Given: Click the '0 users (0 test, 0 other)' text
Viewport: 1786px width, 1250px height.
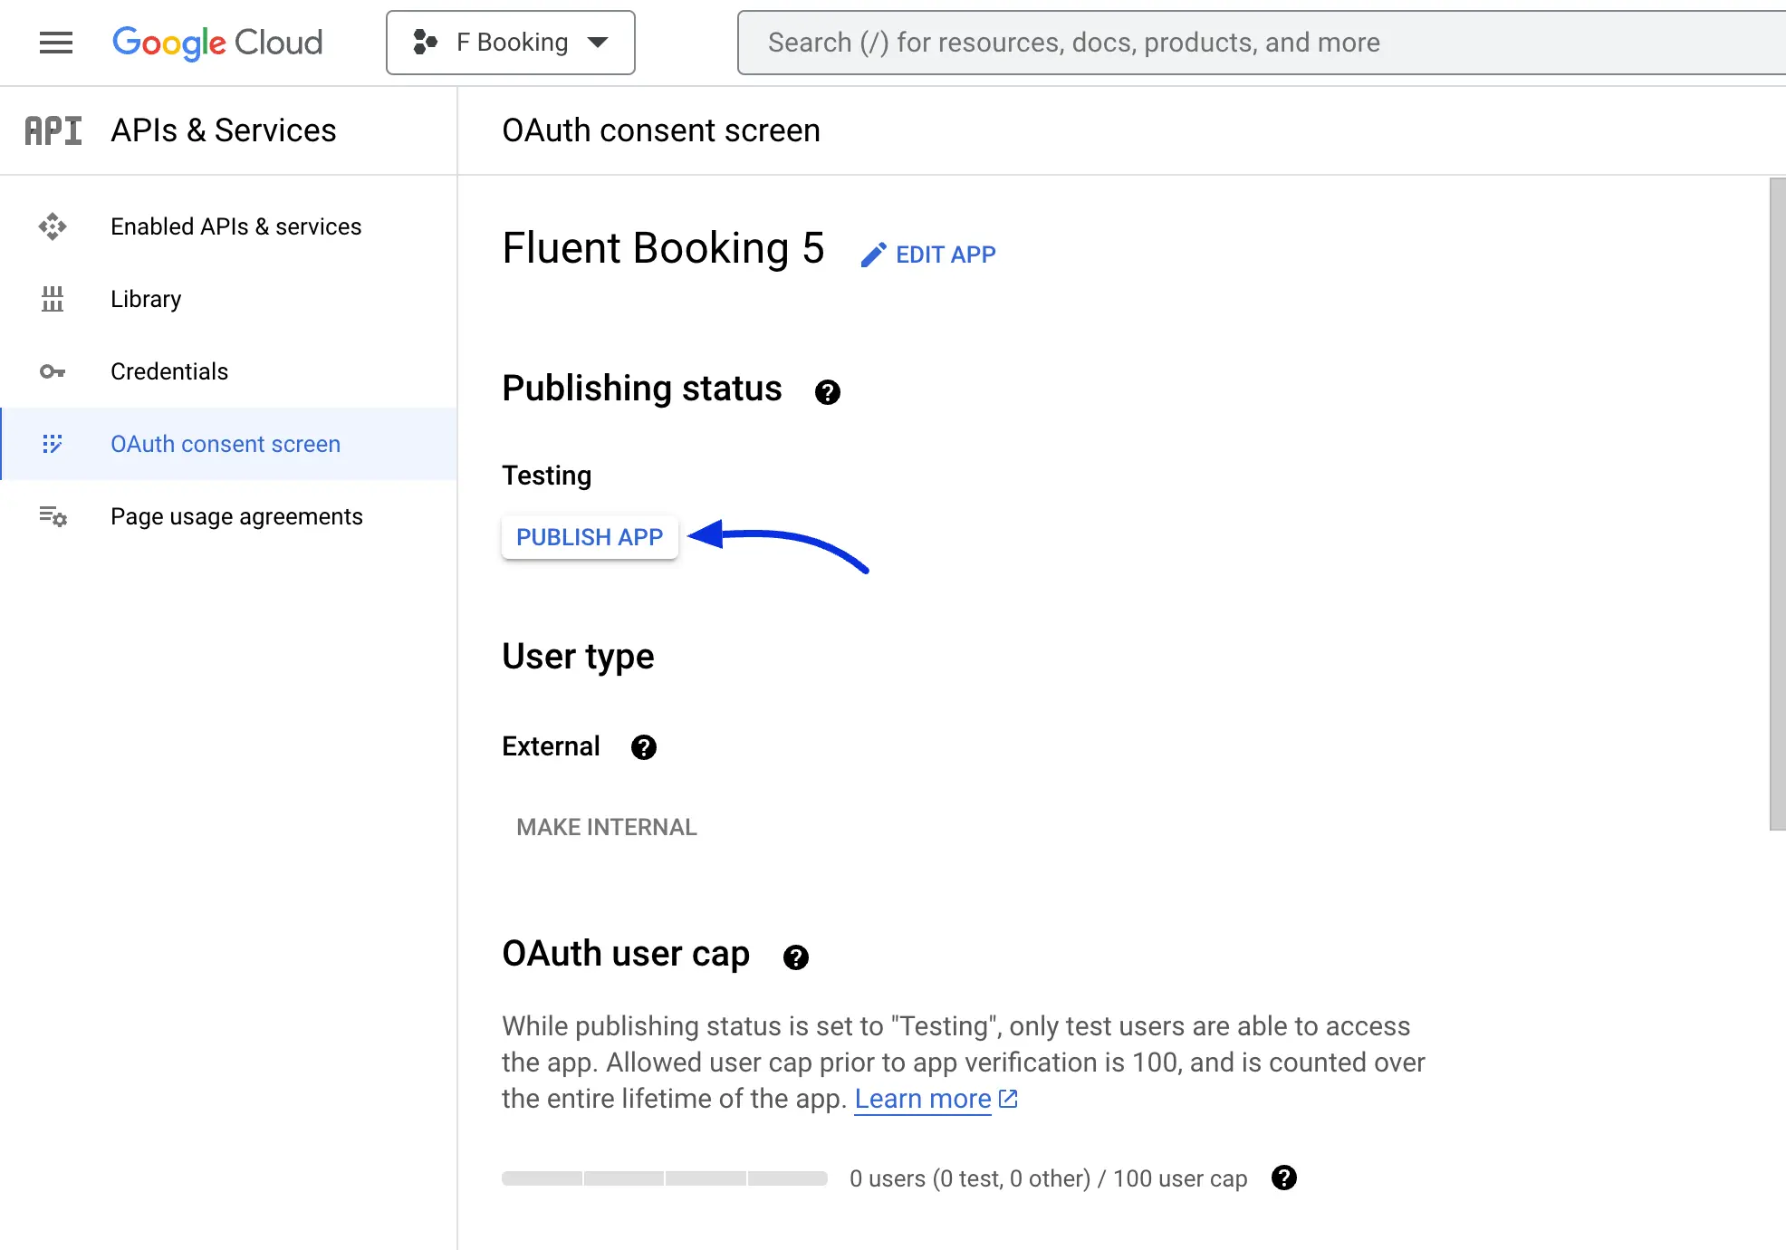Looking at the screenshot, I should coord(970,1178).
